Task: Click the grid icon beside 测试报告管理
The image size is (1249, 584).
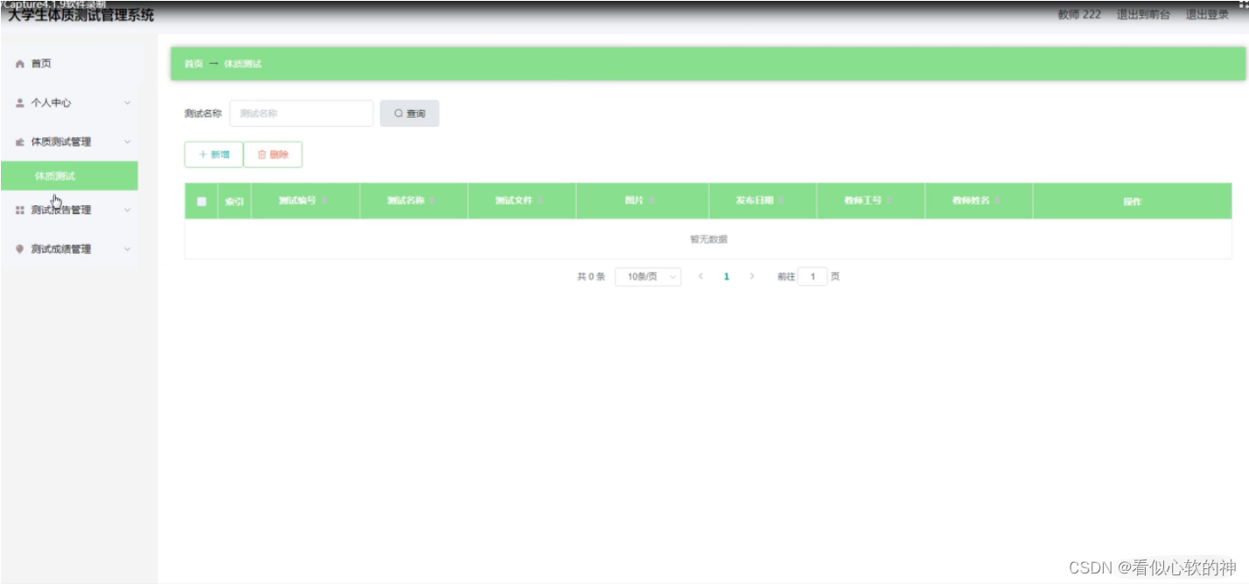Action: 20,210
